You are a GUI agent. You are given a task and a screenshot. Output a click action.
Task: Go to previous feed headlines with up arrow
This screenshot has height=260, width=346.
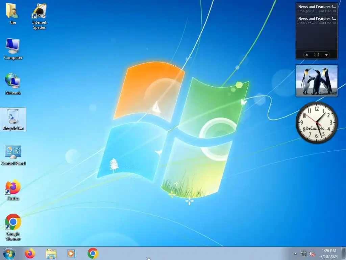click(x=307, y=55)
